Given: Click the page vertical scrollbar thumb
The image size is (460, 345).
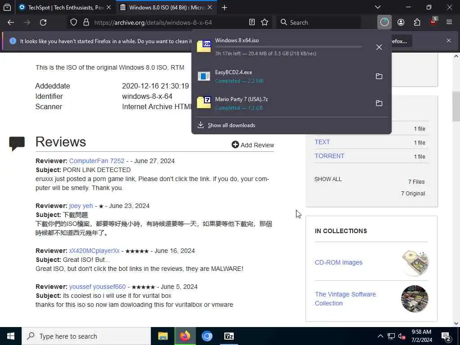Looking at the screenshot, I should click(x=456, y=106).
